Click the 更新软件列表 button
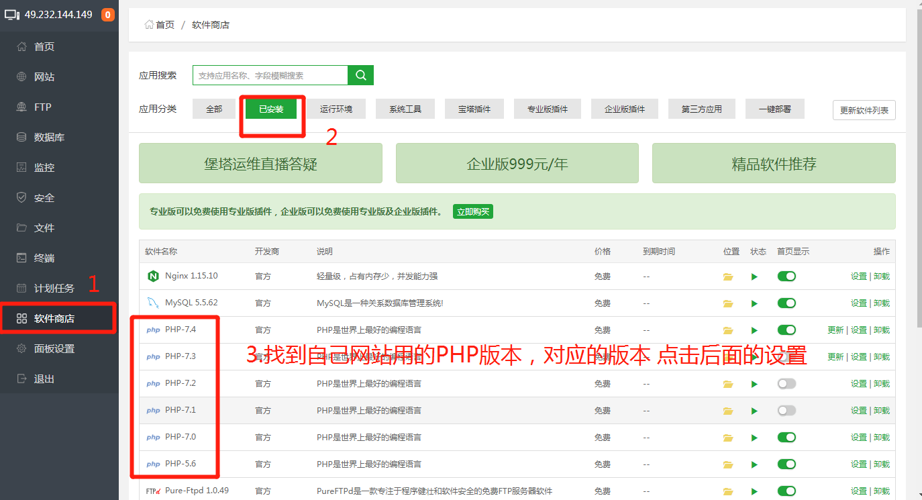922x500 pixels. [864, 110]
